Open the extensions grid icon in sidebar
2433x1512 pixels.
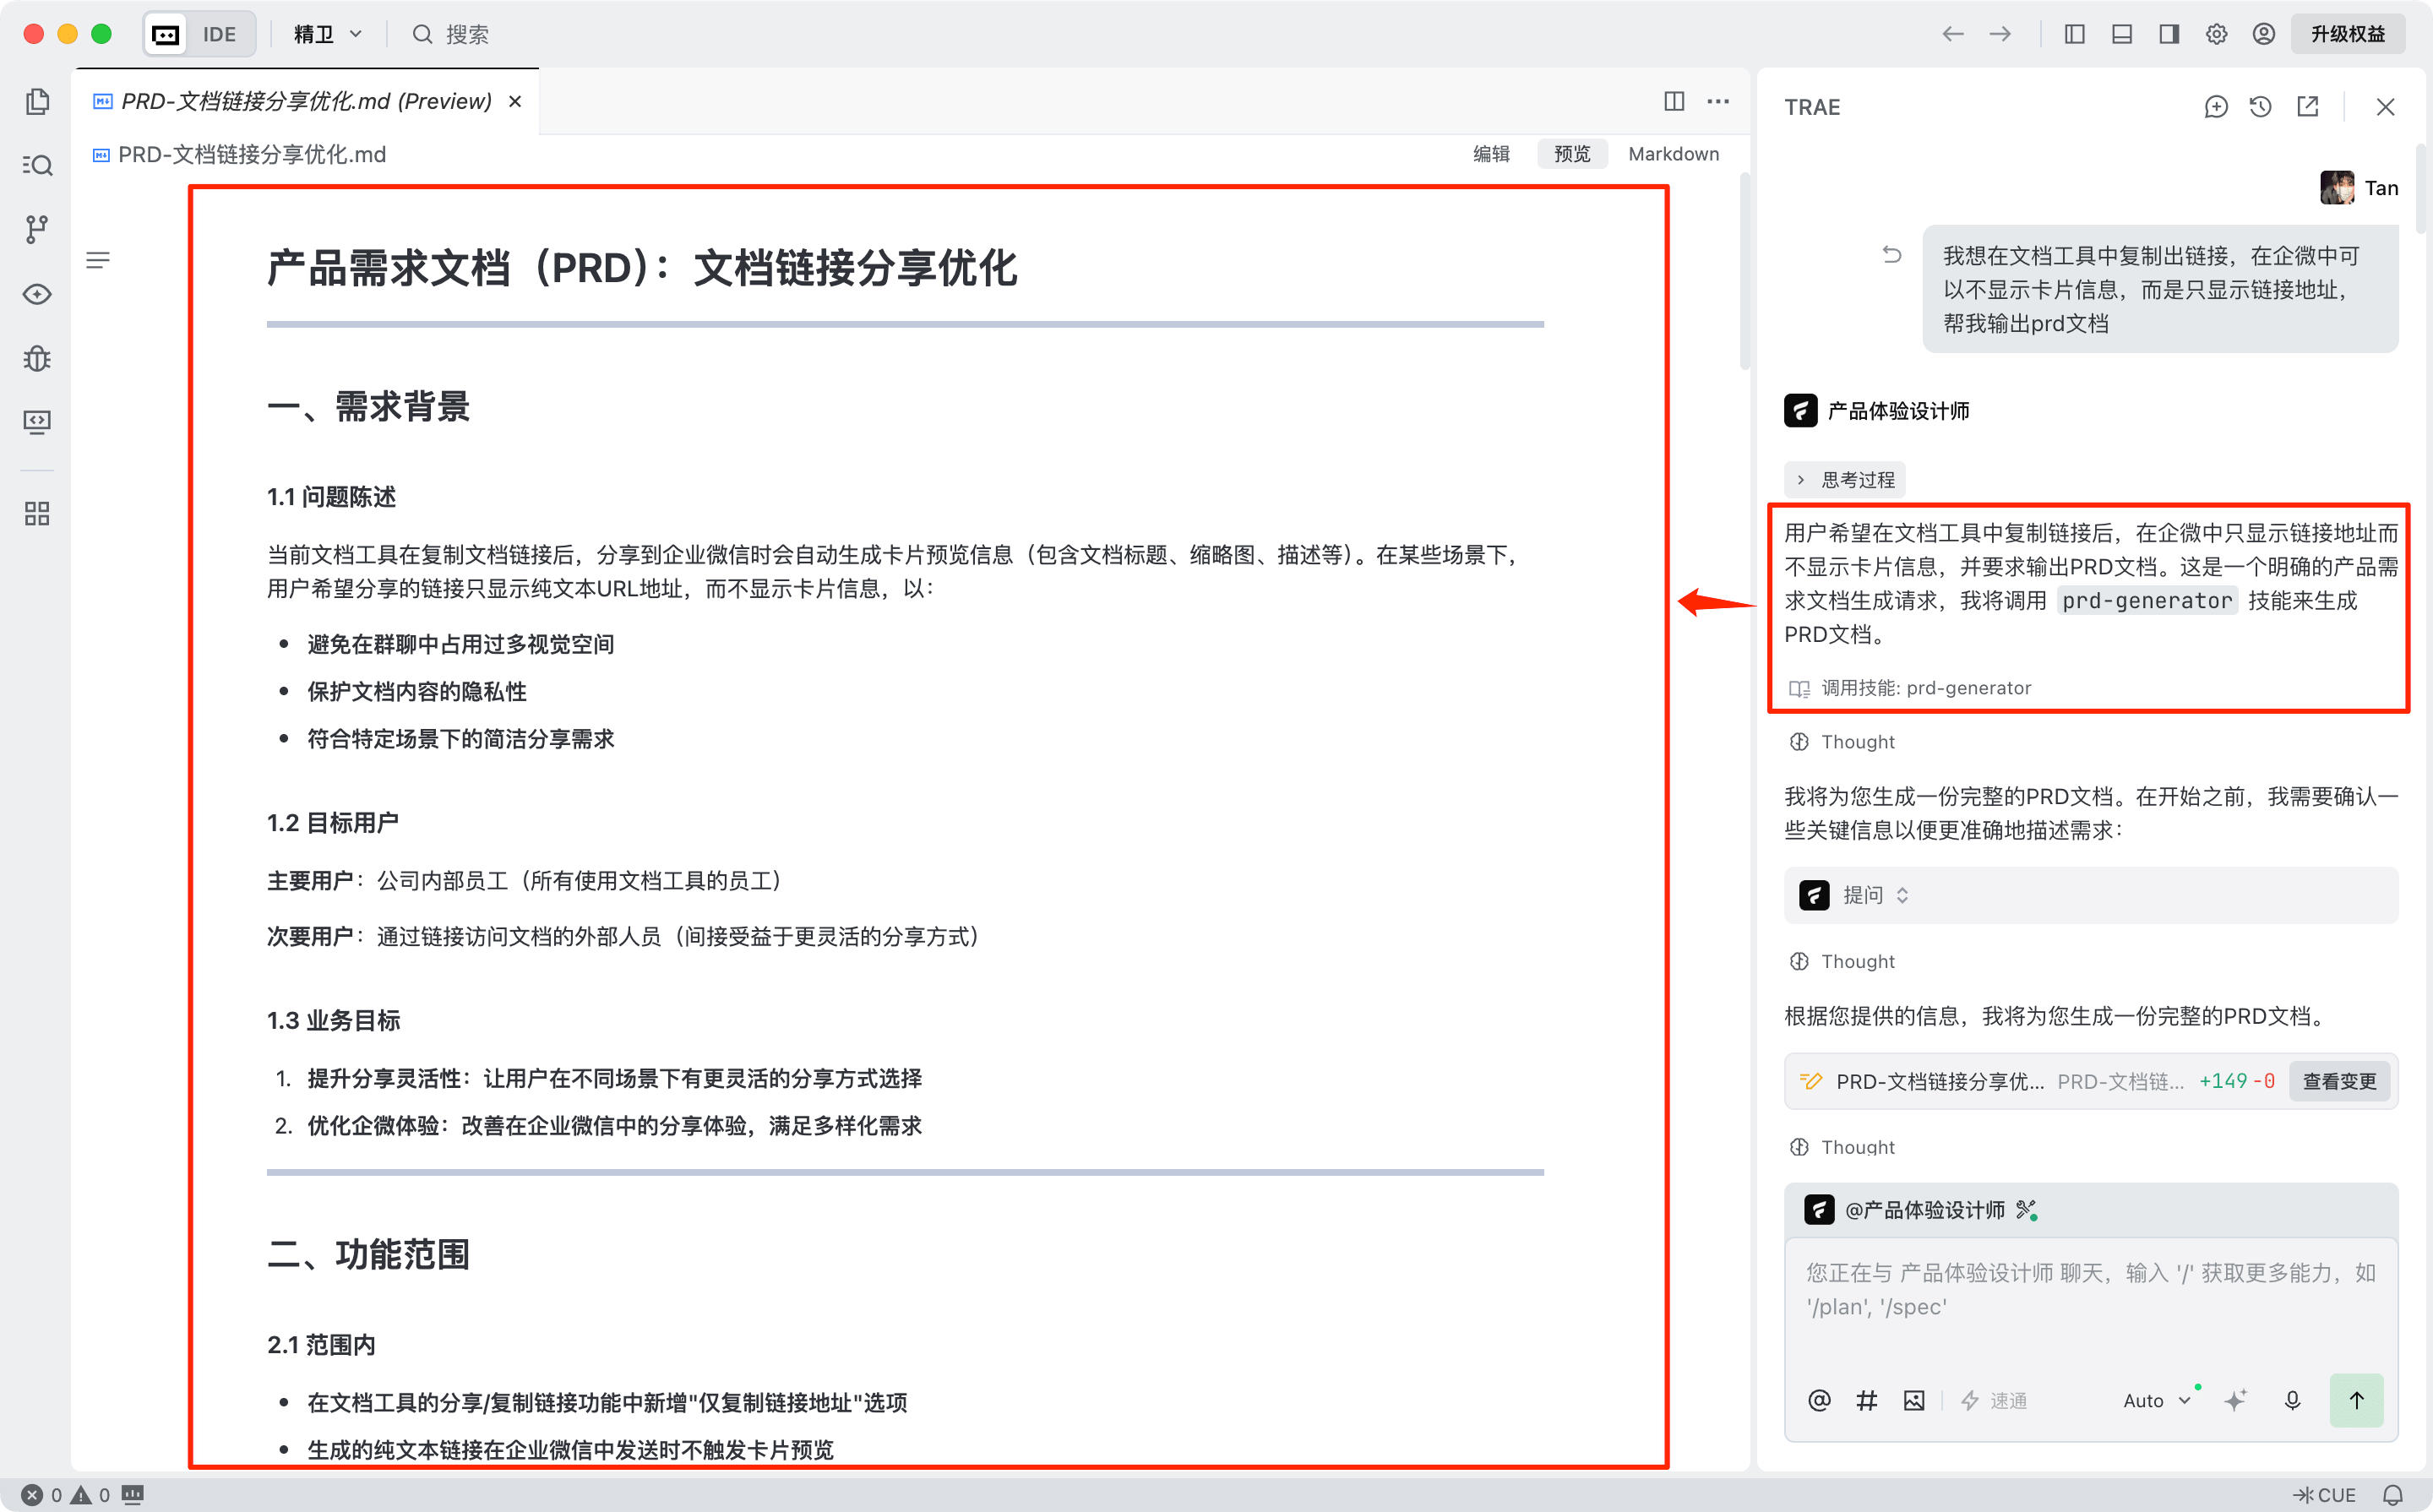click(x=37, y=514)
